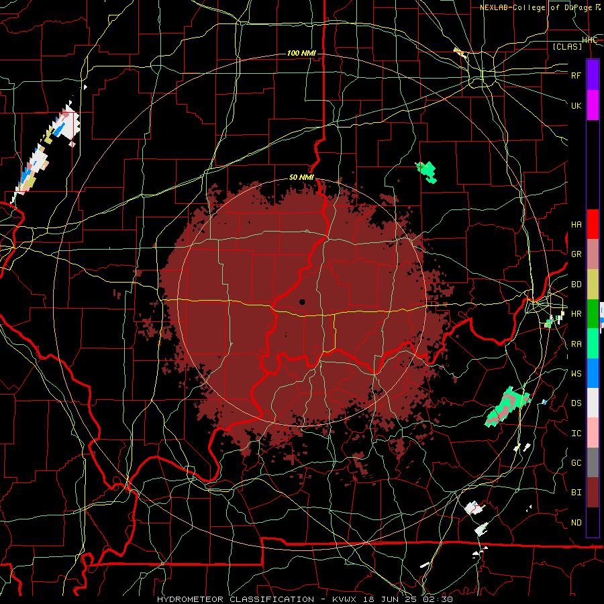Image resolution: width=604 pixels, height=604 pixels.
Task: Click the bright red HA legend swatch
Action: coord(593,224)
